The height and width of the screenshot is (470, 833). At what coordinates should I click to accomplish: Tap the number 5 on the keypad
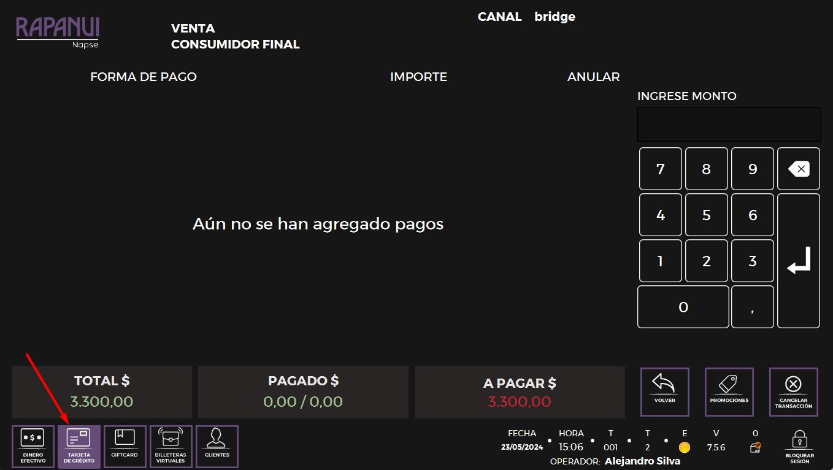(706, 215)
